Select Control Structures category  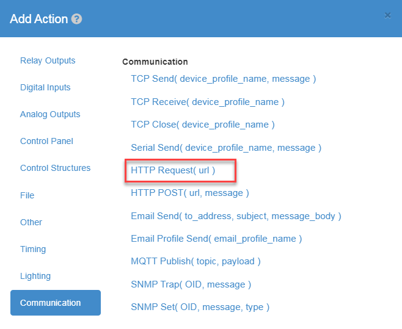pos(55,168)
